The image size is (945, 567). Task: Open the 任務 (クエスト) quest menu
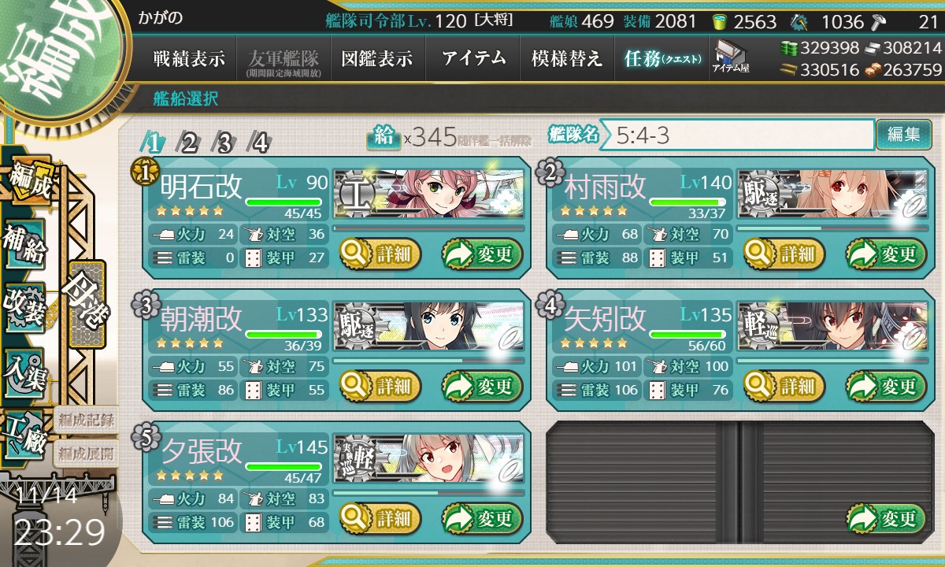(x=661, y=58)
